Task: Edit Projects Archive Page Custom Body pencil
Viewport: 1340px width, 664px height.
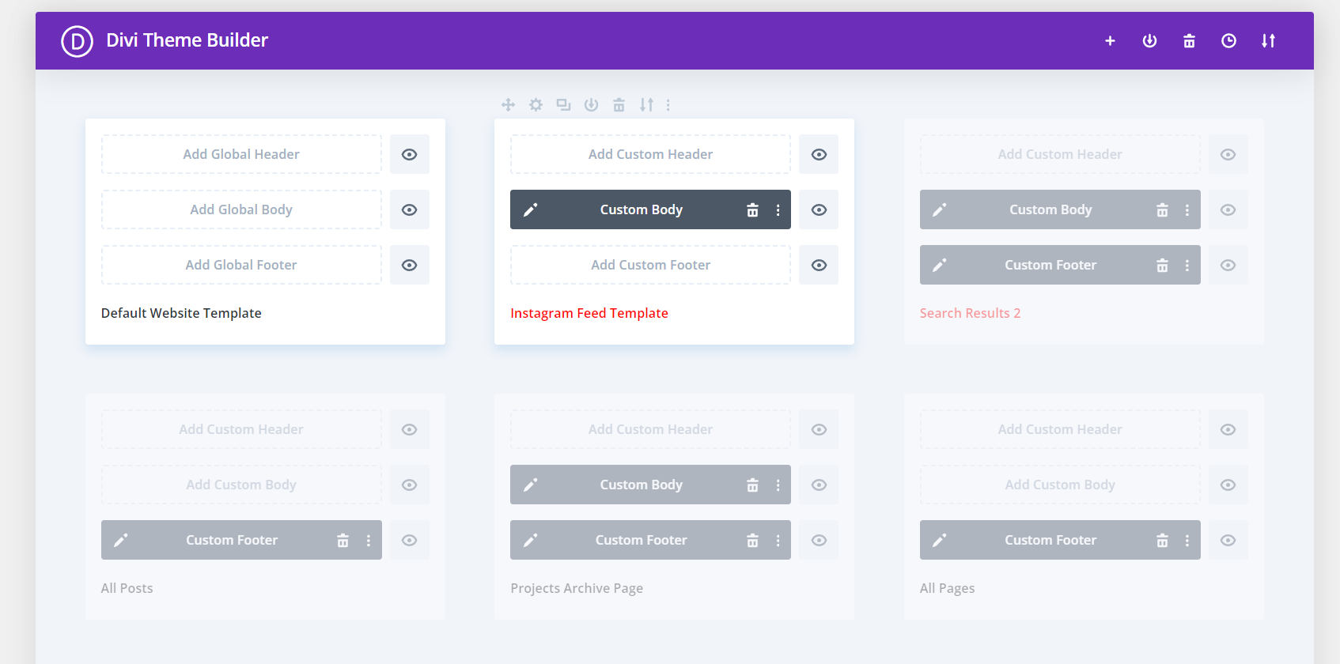Action: 531,485
